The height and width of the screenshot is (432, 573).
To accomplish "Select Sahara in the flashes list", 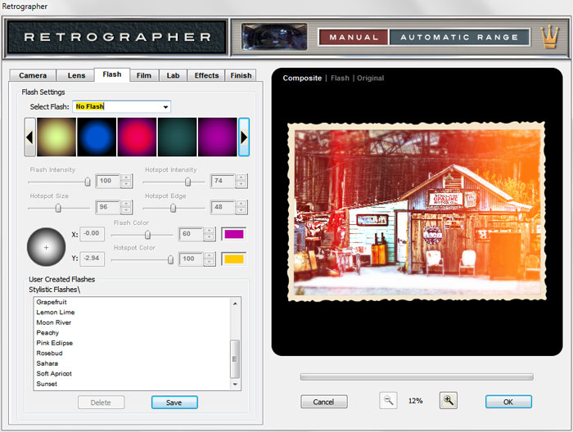I will point(47,363).
